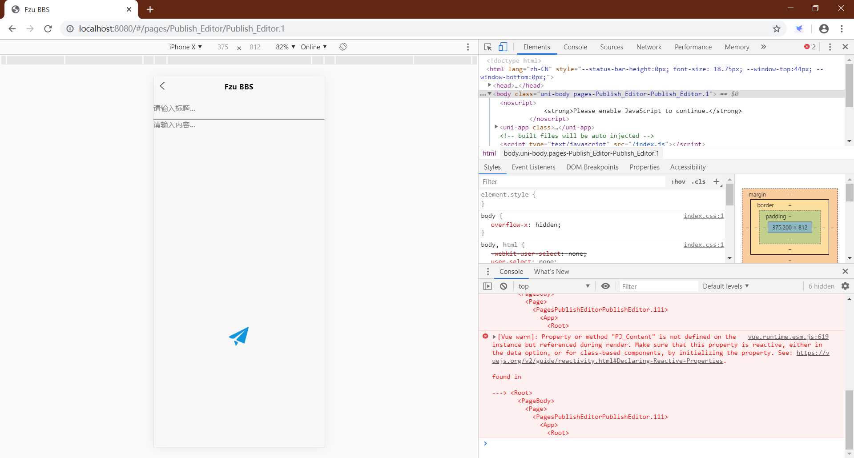
Task: Tap the paper plane publish icon
Action: tap(239, 336)
